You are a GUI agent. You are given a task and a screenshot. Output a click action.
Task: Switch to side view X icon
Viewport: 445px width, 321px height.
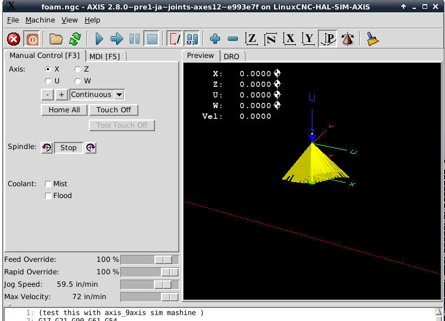[x=289, y=39]
